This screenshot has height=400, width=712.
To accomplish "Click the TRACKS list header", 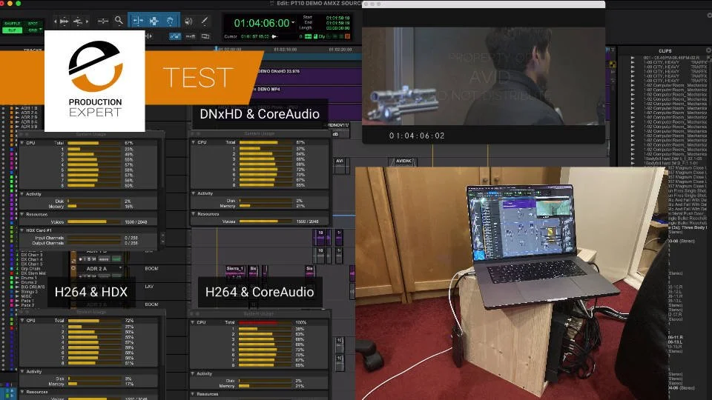I will coord(33,50).
